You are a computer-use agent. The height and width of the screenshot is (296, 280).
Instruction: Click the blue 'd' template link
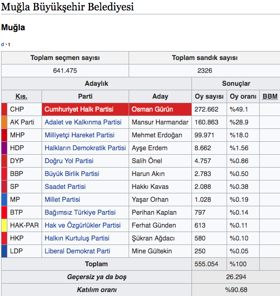[x=2, y=44]
